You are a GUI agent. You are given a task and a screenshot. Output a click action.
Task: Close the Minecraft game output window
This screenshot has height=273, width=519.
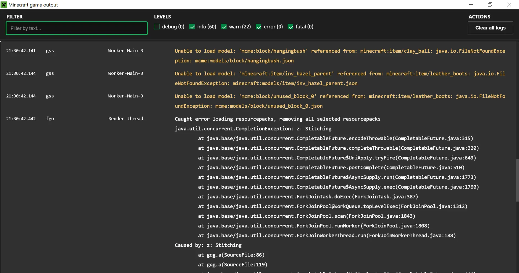pos(509,5)
